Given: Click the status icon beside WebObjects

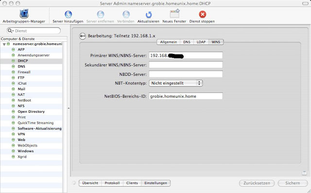Looking at the screenshot, I should tap(13, 145).
